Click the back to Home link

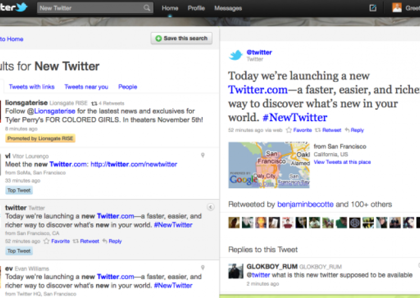[11, 39]
